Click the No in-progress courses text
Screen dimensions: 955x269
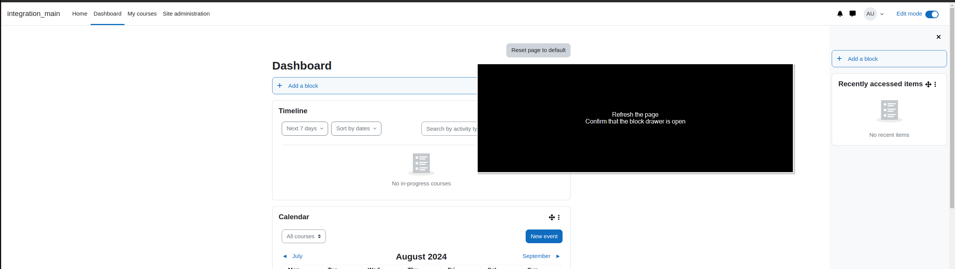(421, 184)
